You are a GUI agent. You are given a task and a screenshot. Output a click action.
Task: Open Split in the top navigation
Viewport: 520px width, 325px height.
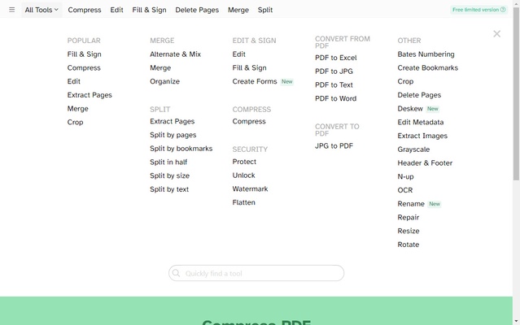click(x=265, y=10)
